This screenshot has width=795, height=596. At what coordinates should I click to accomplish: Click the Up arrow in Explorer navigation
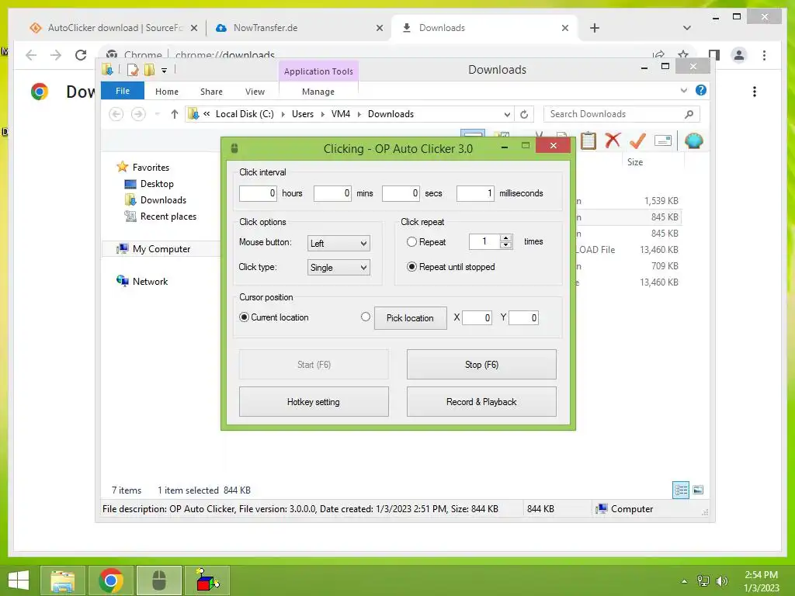(175, 114)
